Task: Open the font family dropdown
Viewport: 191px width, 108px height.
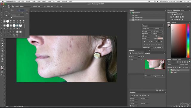Action: [148, 29]
